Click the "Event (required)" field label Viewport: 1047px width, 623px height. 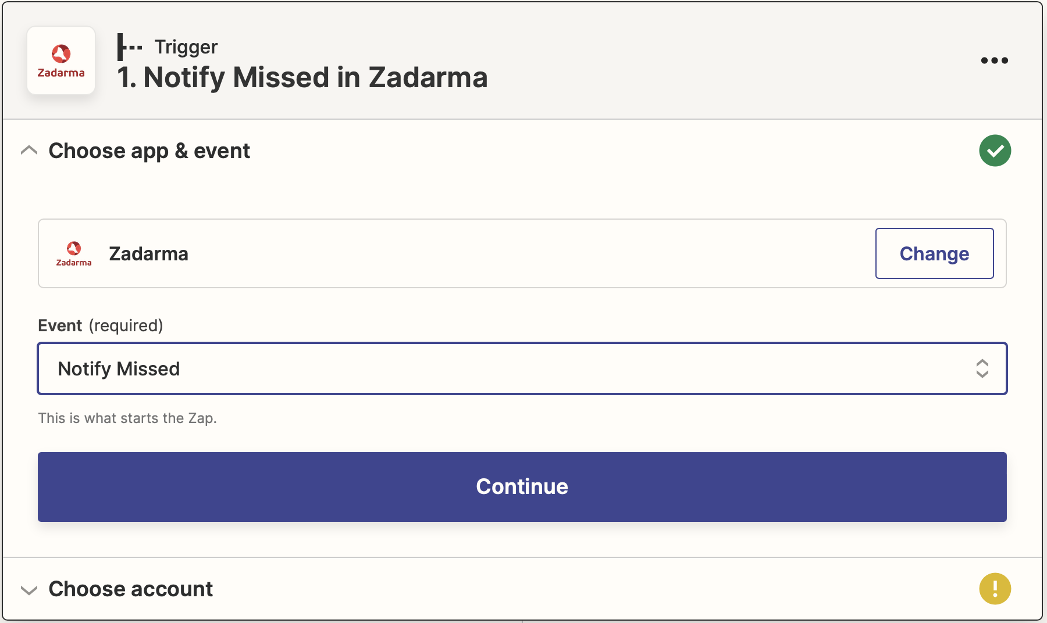(101, 325)
